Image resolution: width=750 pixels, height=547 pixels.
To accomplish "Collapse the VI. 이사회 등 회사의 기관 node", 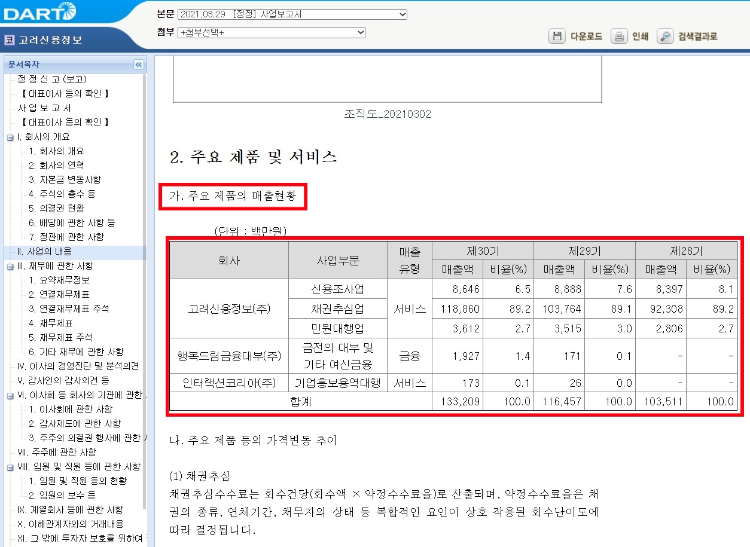I will point(10,395).
